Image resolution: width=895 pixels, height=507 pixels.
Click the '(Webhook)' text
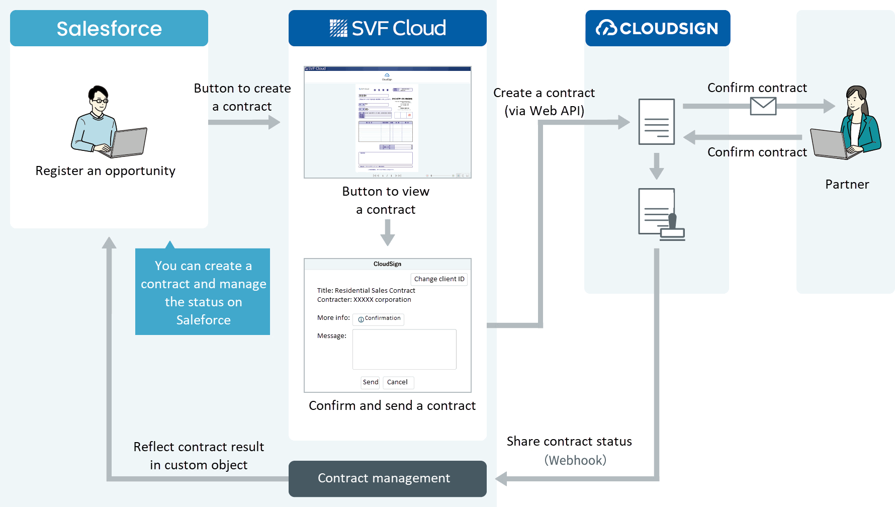(575, 461)
